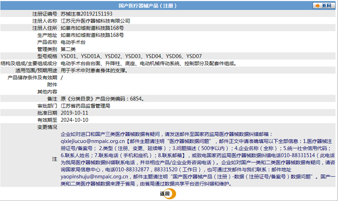Click the 型号规格 field label

[x=47, y=56]
